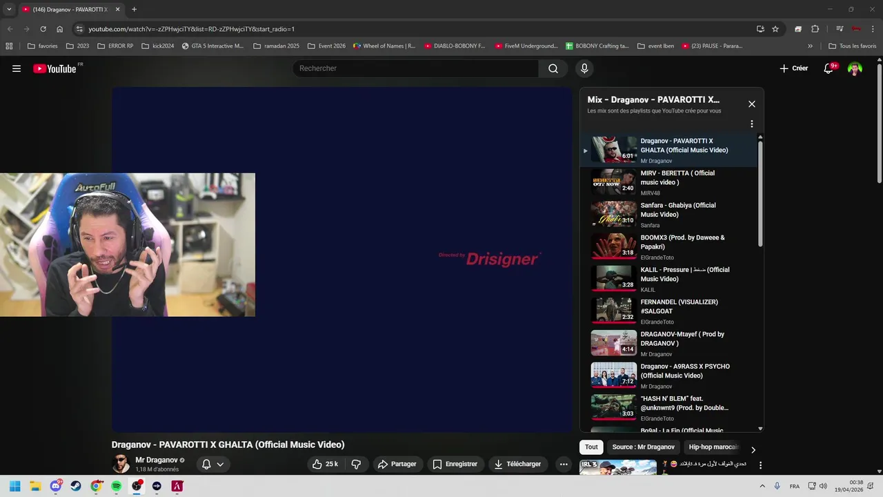This screenshot has height=497, width=883.
Task: Click the Chrome address bar URL
Action: [191, 29]
